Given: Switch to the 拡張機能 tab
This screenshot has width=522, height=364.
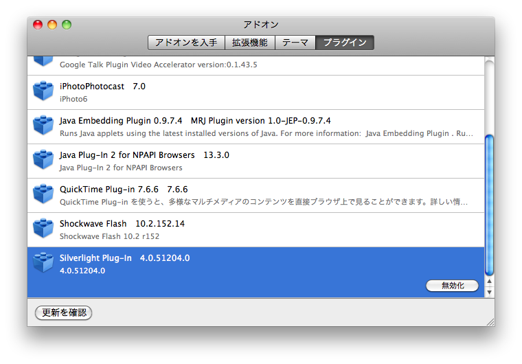Looking at the screenshot, I should click(249, 43).
